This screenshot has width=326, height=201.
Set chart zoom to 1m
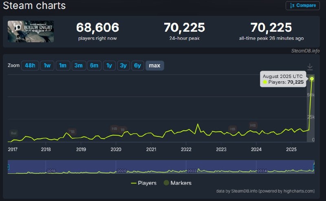coord(63,65)
